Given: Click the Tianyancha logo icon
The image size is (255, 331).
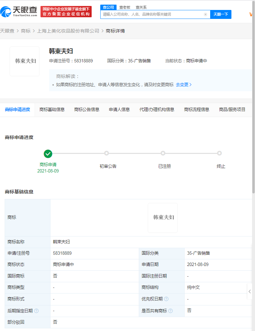Looking at the screenshot, I should pyautogui.click(x=6, y=12).
